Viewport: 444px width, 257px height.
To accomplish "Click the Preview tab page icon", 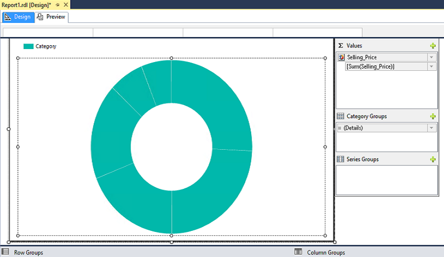I will (40, 17).
